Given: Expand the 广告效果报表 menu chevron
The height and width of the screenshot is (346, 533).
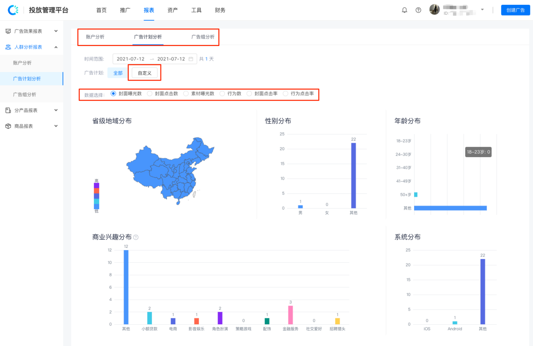Looking at the screenshot, I should 56,31.
